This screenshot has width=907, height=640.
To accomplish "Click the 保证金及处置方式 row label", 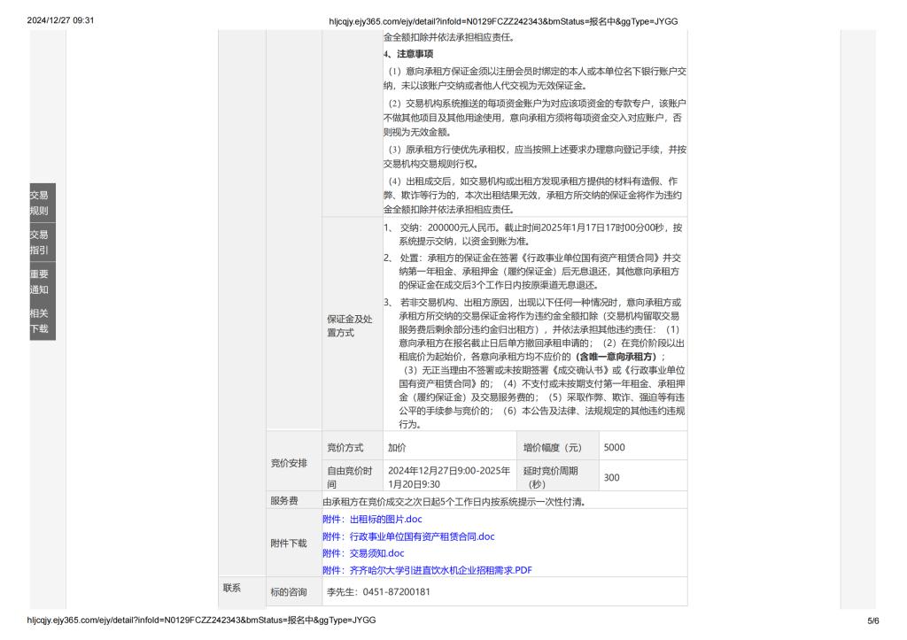I will pyautogui.click(x=350, y=325).
